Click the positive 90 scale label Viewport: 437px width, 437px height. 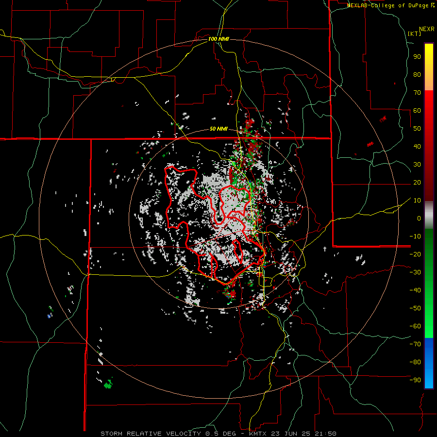pyautogui.click(x=417, y=57)
